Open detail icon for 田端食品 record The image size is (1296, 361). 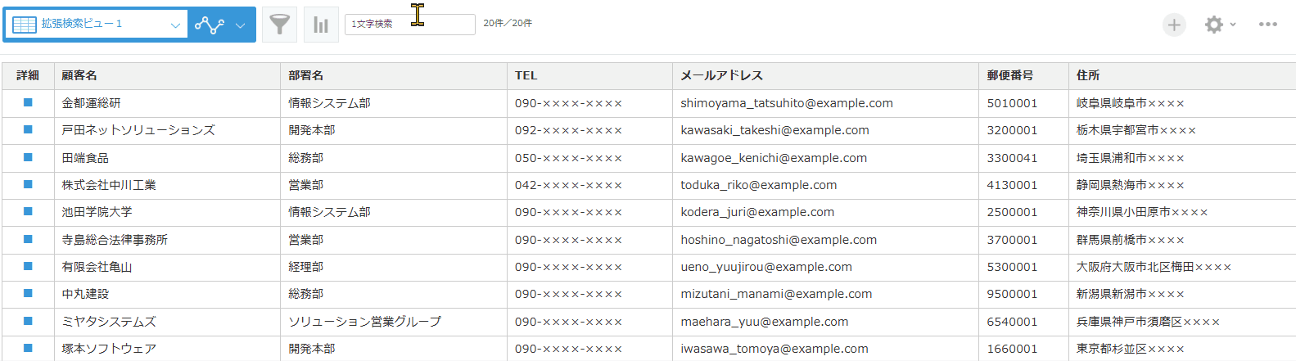(28, 157)
